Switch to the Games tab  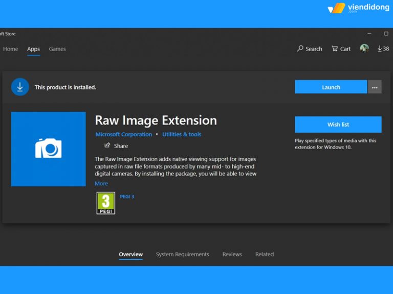pyautogui.click(x=57, y=49)
